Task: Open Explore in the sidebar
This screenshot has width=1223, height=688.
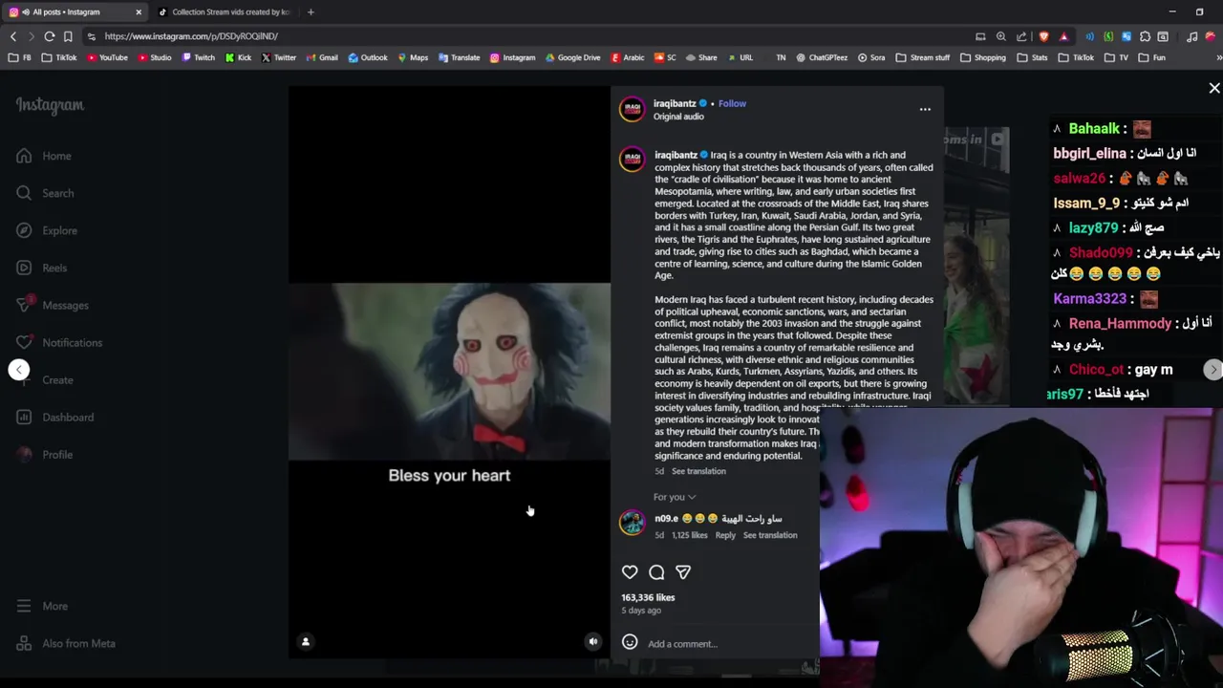Action: (x=47, y=230)
